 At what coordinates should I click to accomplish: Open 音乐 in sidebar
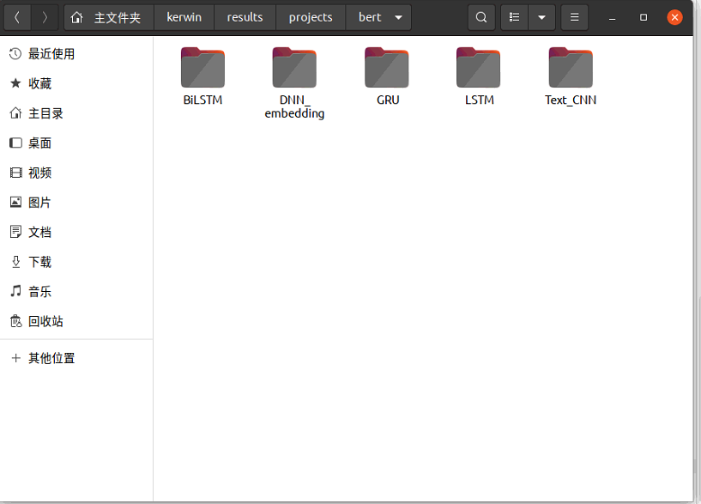click(x=76, y=291)
